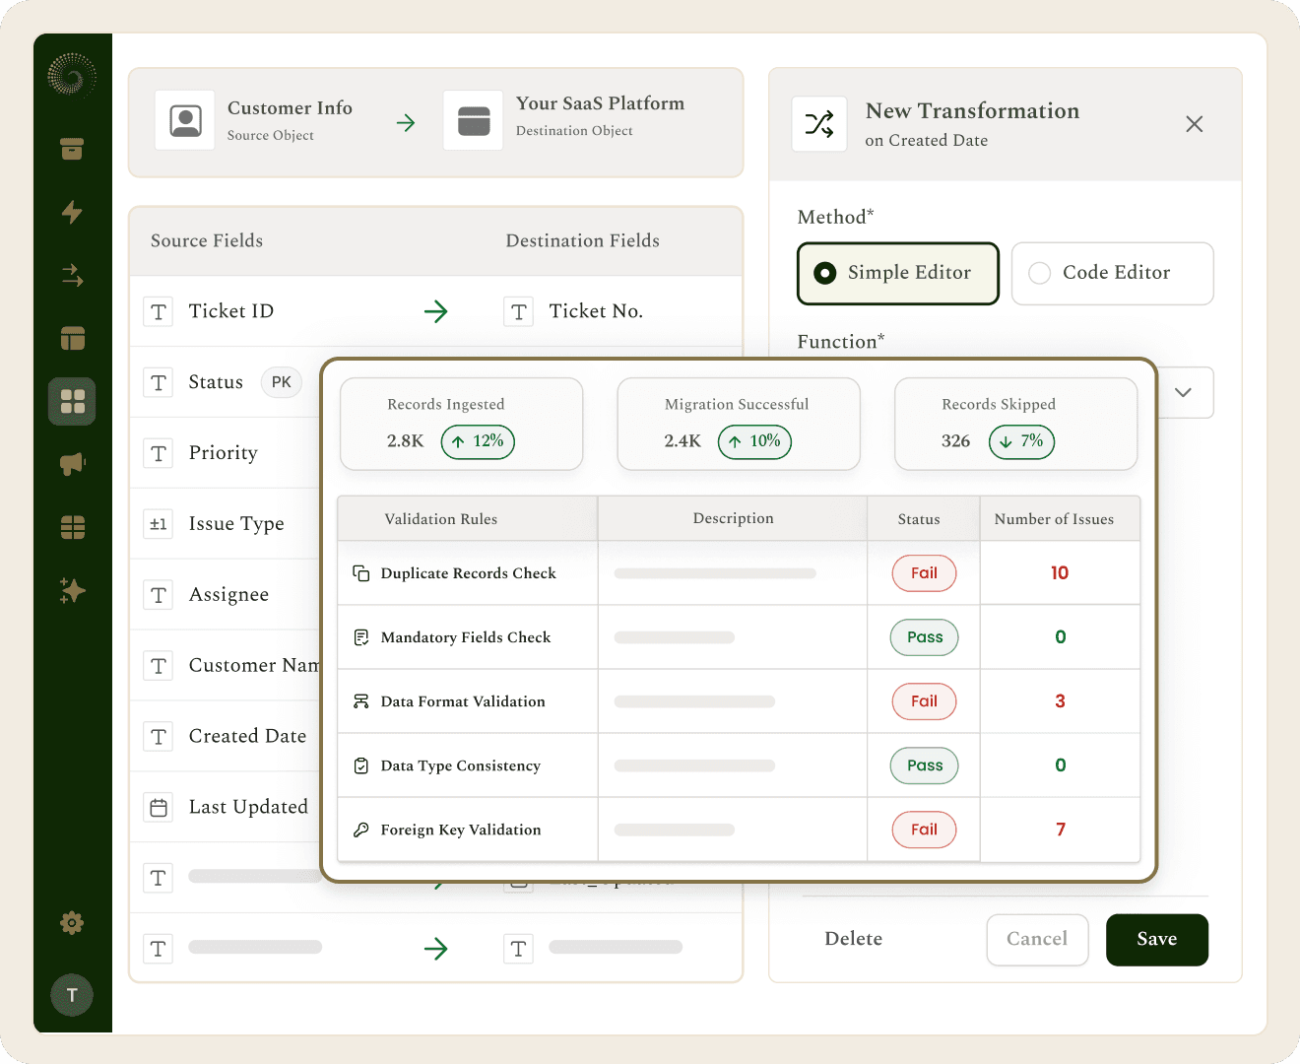This screenshot has height=1064, width=1300.
Task: Click the Foreign Key Validation key icon
Action: coord(361,830)
